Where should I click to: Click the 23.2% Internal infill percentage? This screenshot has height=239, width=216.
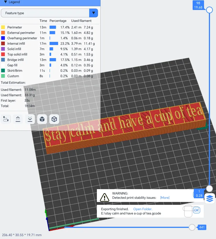pos(65,43)
